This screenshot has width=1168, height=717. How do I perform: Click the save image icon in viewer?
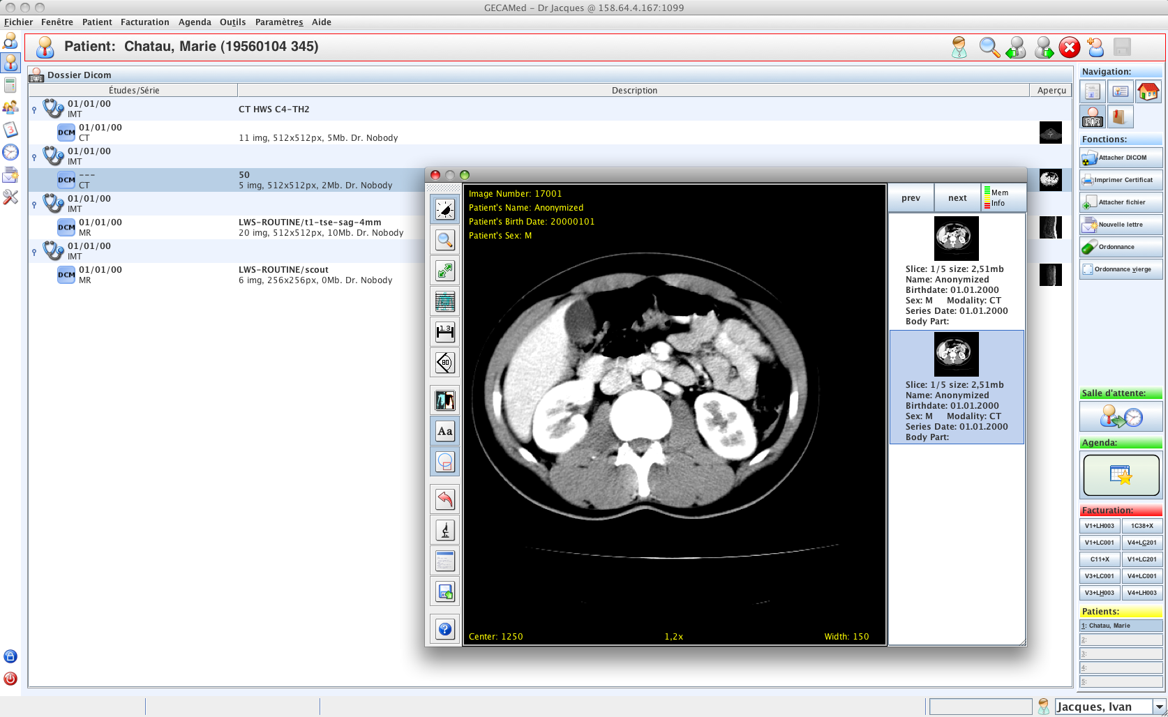pos(444,592)
